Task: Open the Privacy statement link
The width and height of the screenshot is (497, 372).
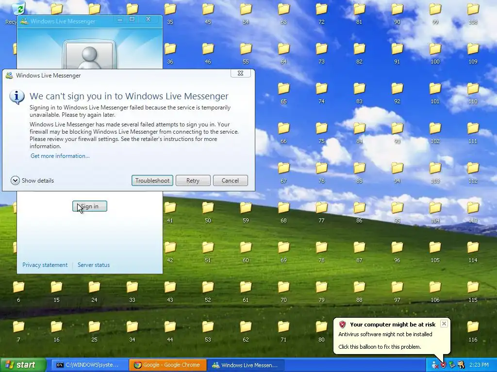Action: tap(45, 265)
